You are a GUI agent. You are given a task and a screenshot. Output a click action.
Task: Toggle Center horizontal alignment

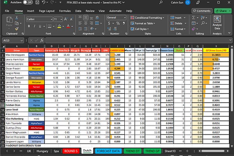pyautogui.click(x=86, y=23)
